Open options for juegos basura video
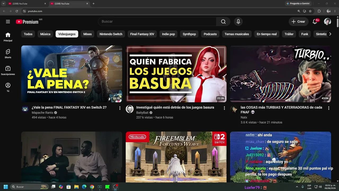Screen dimensions: 339x191 (224, 108)
